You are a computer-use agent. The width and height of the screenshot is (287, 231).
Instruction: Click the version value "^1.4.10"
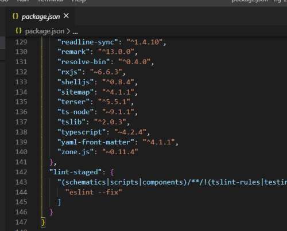click(145, 42)
